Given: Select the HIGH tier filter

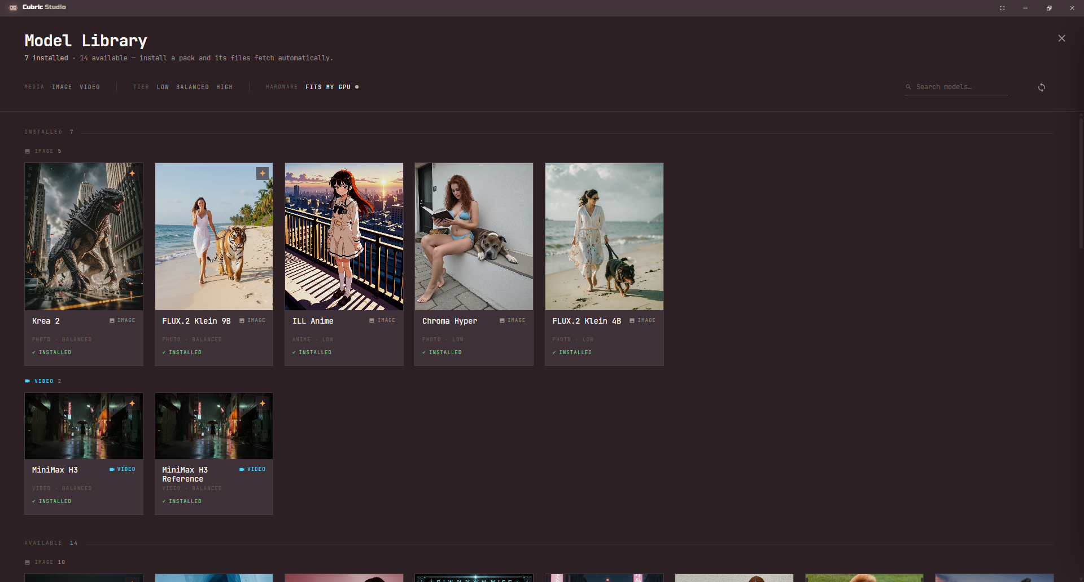Looking at the screenshot, I should (225, 87).
